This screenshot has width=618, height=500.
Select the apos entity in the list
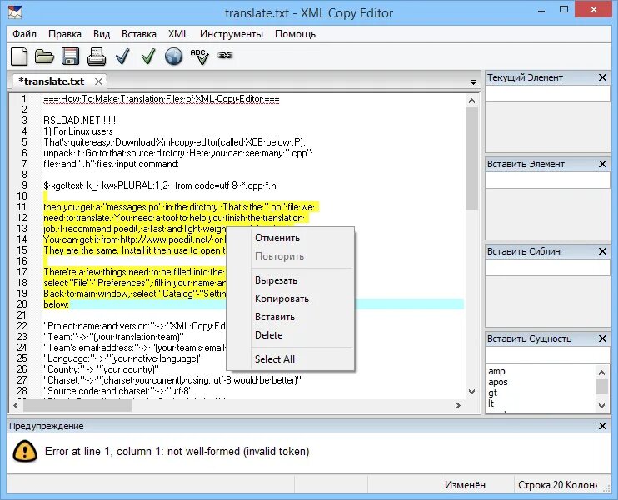pyautogui.click(x=498, y=382)
